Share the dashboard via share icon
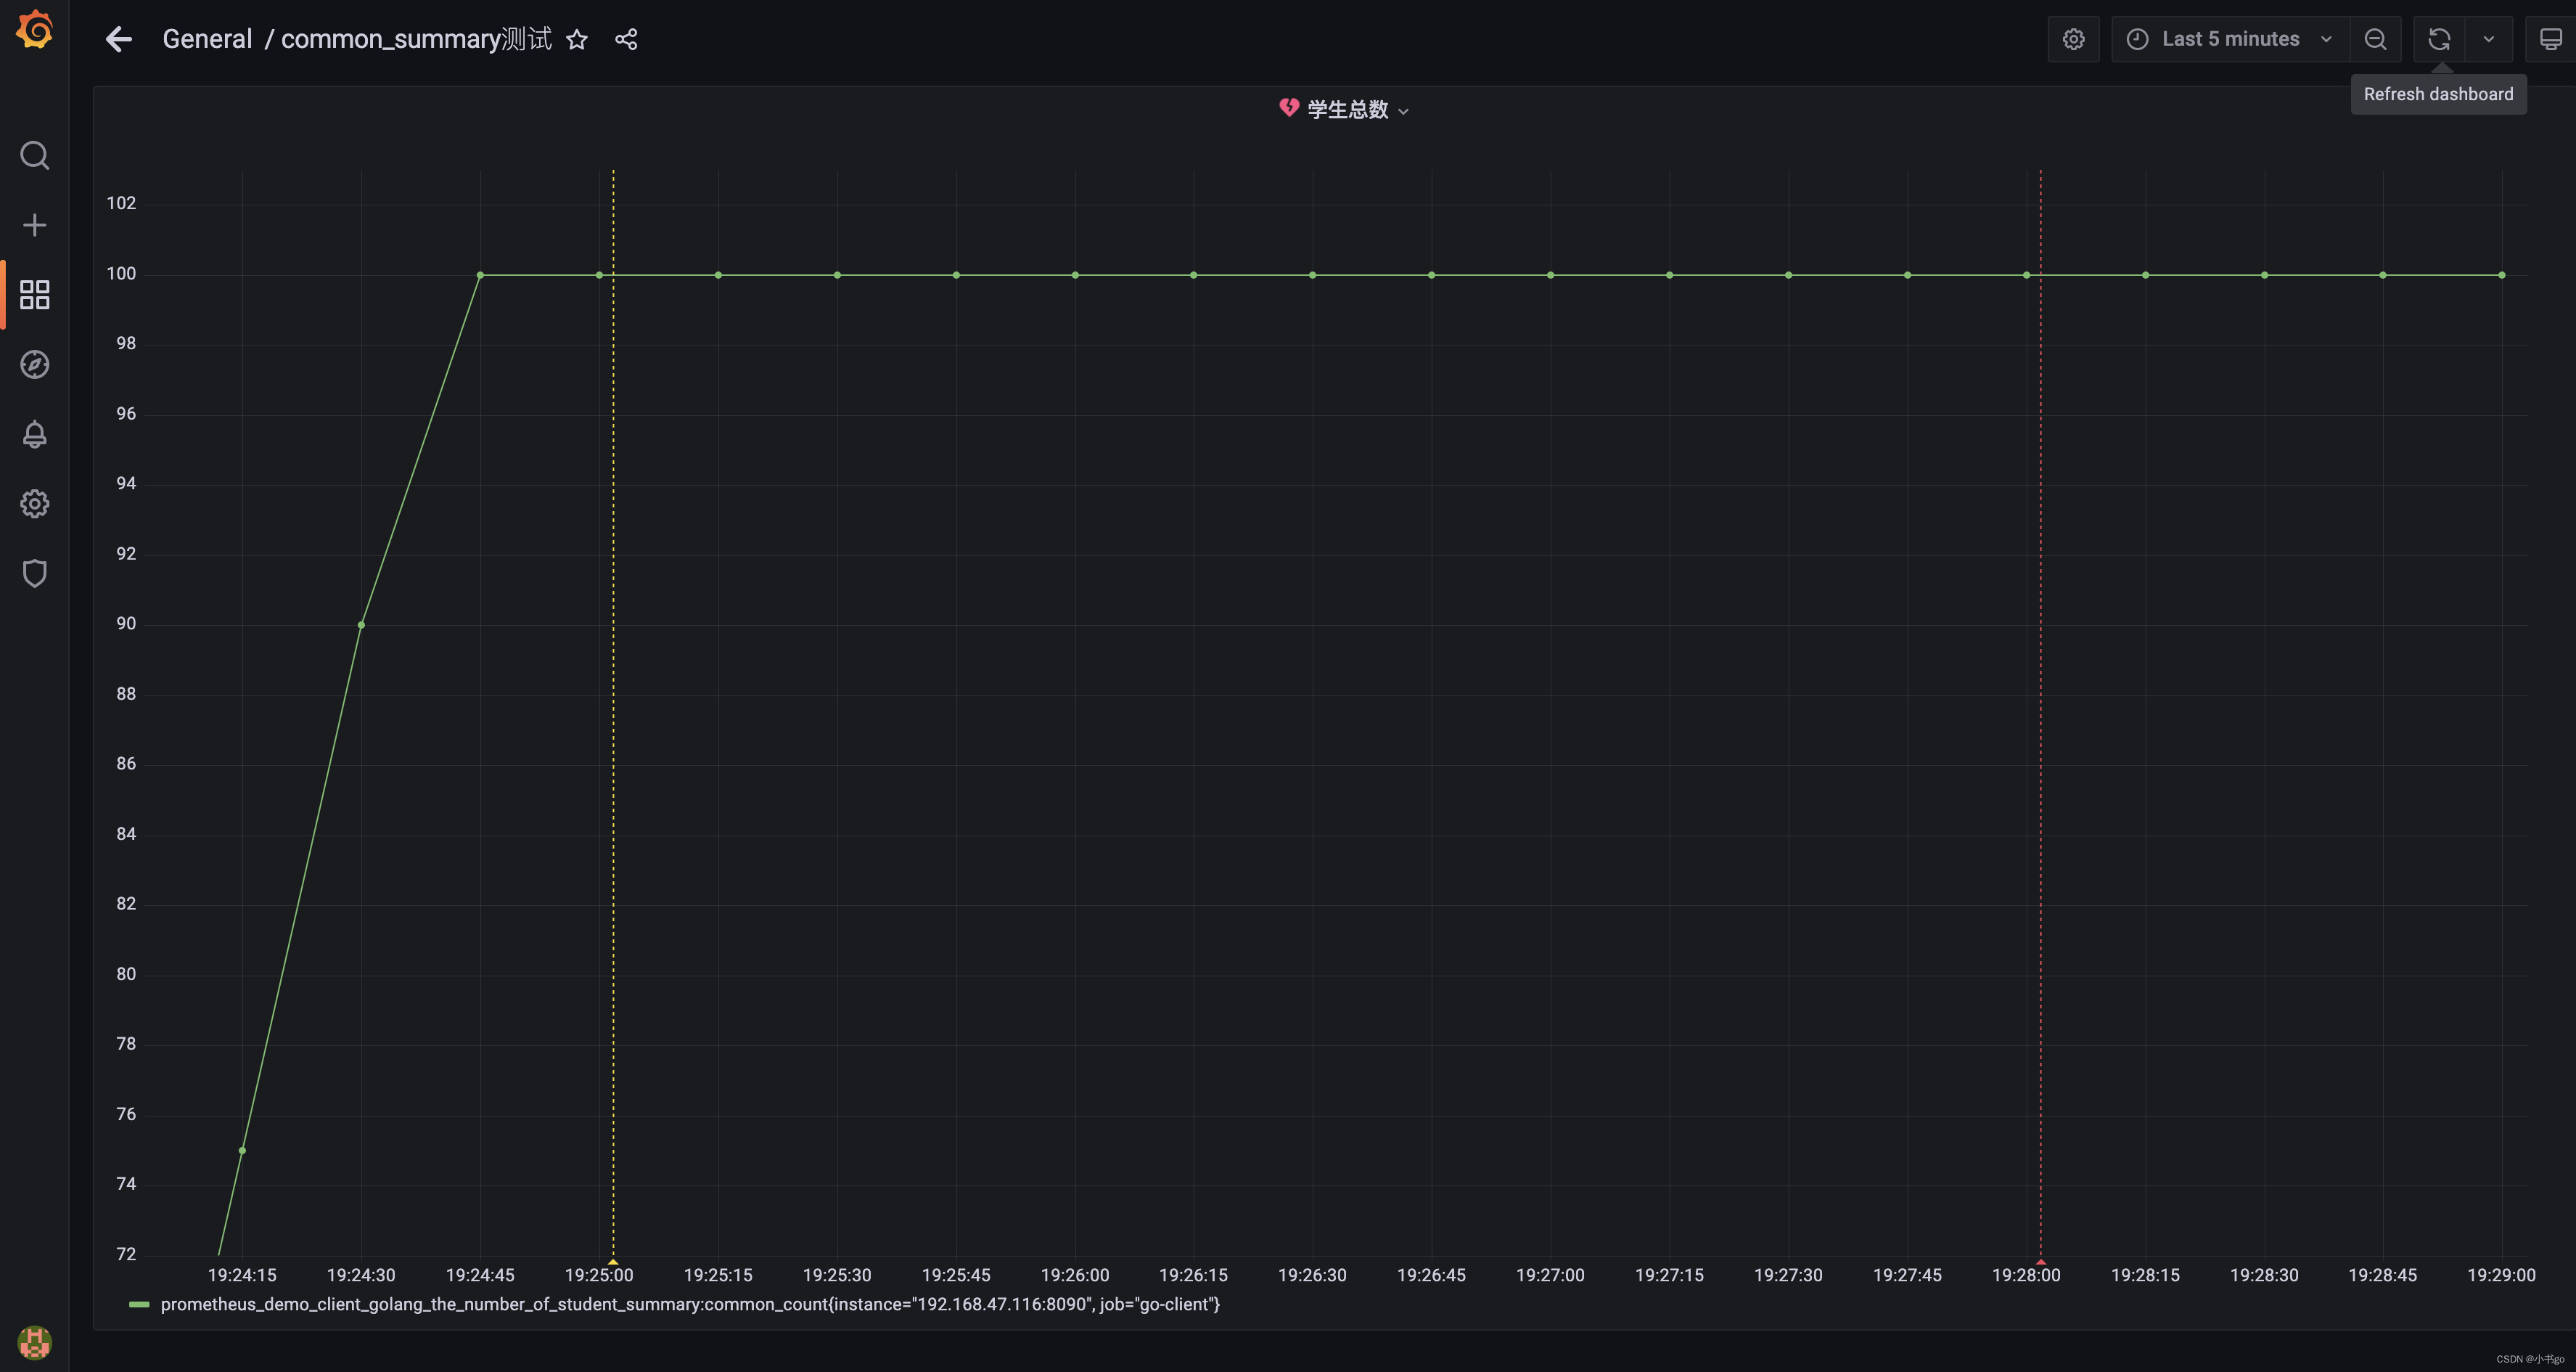This screenshot has height=1372, width=2576. click(626, 39)
